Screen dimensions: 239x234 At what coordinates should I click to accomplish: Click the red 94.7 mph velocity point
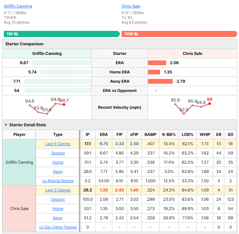coord(64,105)
